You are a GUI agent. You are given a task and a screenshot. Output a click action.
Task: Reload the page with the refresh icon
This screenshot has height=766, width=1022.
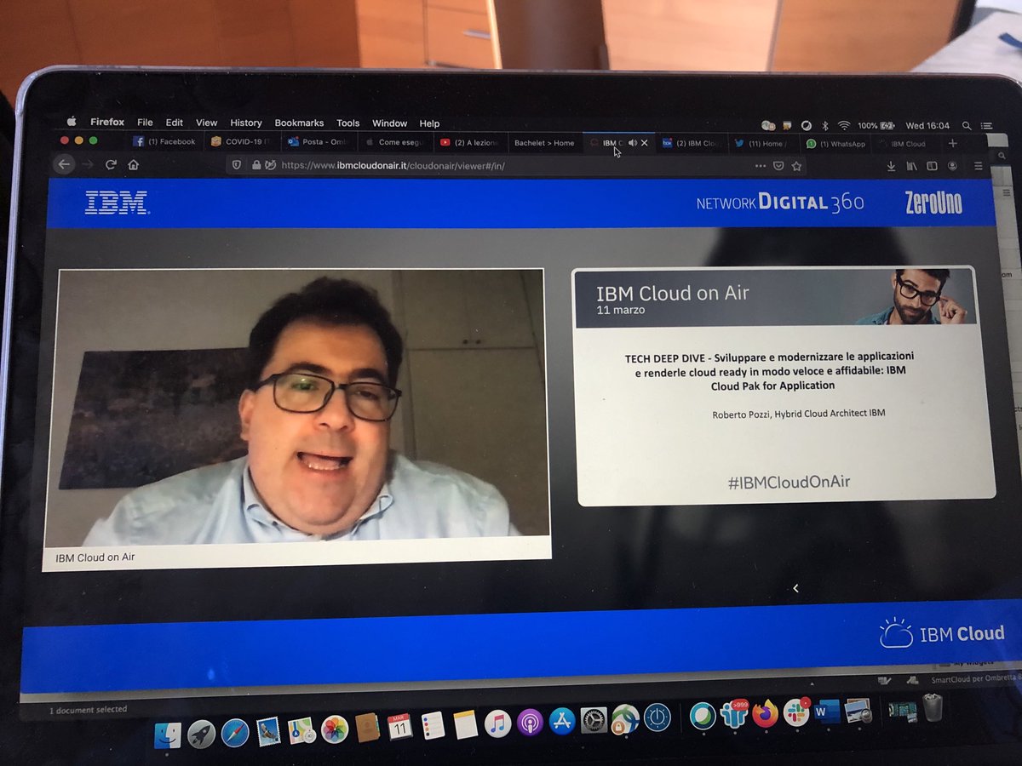(110, 165)
